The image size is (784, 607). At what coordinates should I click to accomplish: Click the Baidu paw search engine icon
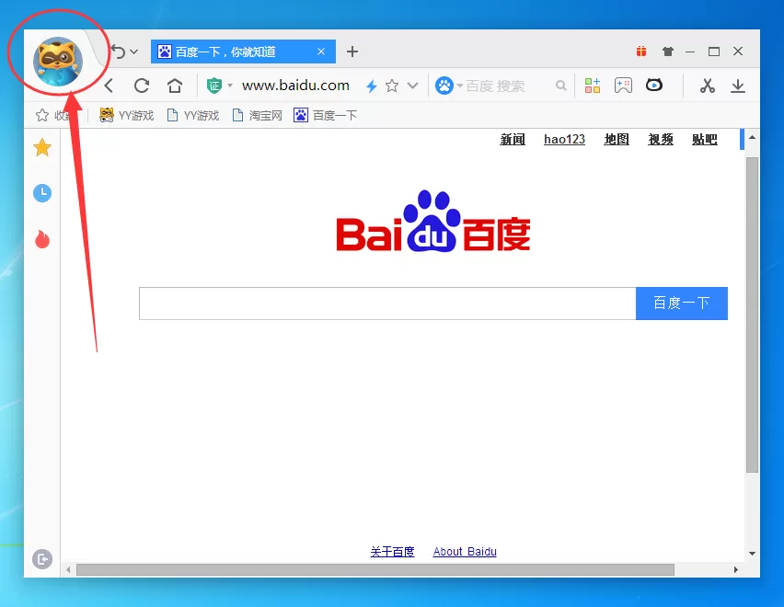[x=444, y=86]
